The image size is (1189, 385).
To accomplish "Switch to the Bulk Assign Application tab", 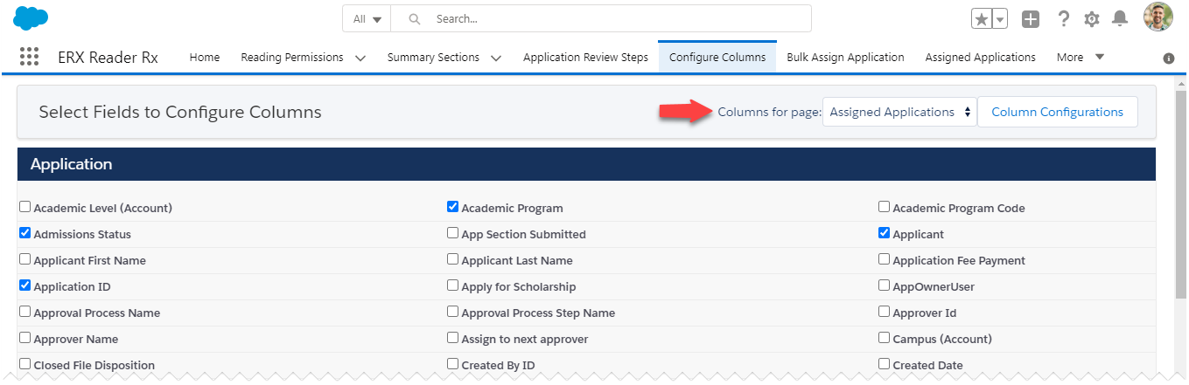I will click(845, 57).
